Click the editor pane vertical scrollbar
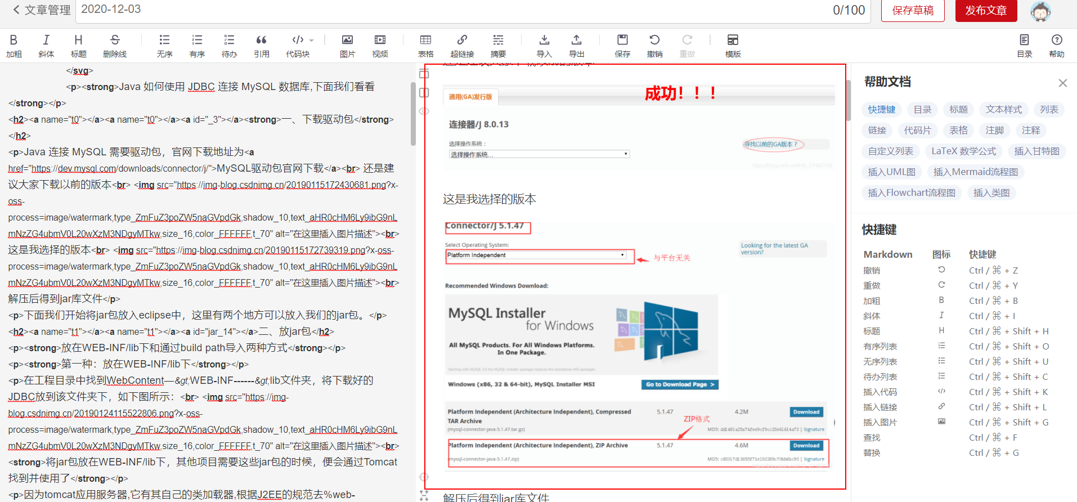Screen dimensions: 1077x502 tap(413, 114)
